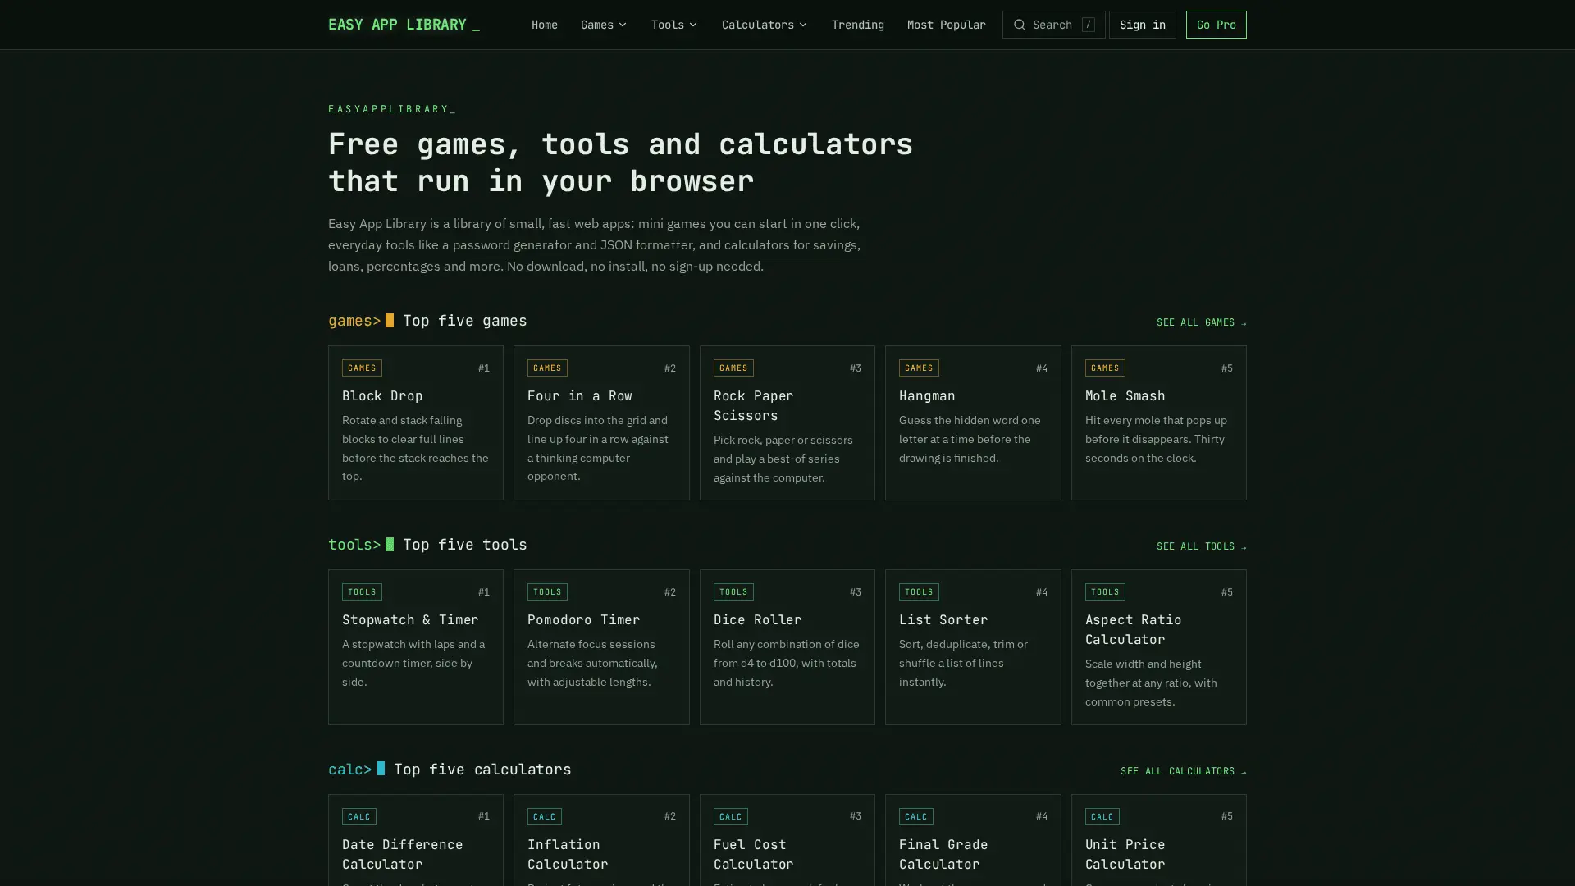Viewport: 1575px width, 886px height.
Task: Click the search magnifier icon
Action: (x=1019, y=25)
